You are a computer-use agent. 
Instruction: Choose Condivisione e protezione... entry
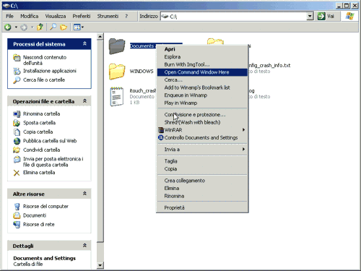click(202, 114)
